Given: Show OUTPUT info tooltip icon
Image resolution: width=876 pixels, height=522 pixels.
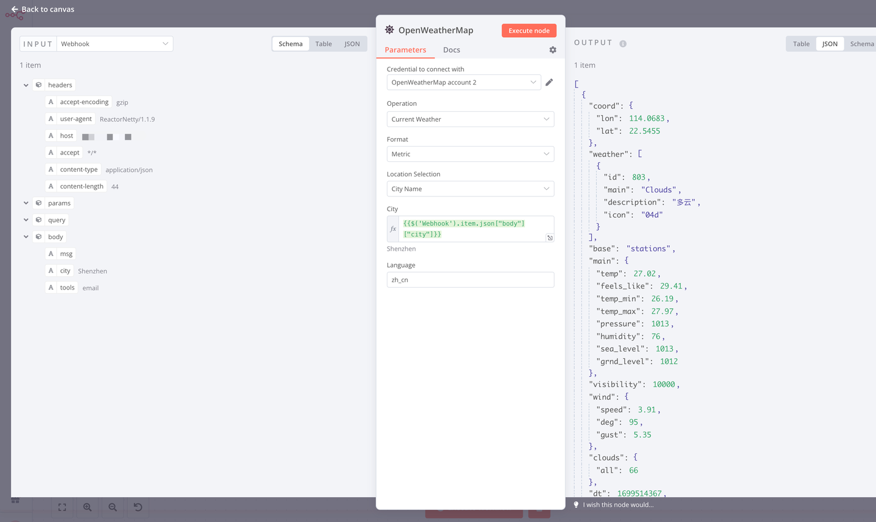Looking at the screenshot, I should coord(623,44).
